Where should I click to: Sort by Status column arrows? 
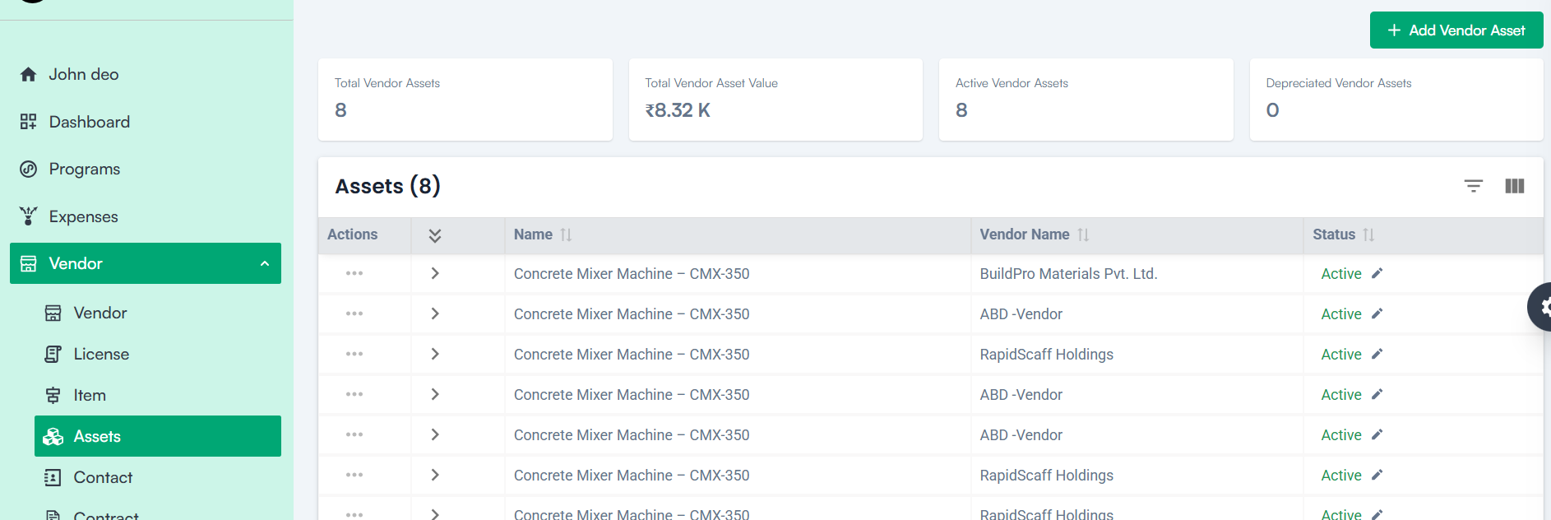(x=1368, y=235)
